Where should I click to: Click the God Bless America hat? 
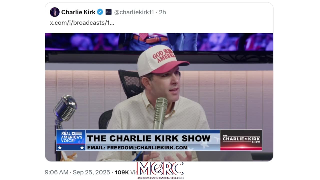[x=162, y=60]
